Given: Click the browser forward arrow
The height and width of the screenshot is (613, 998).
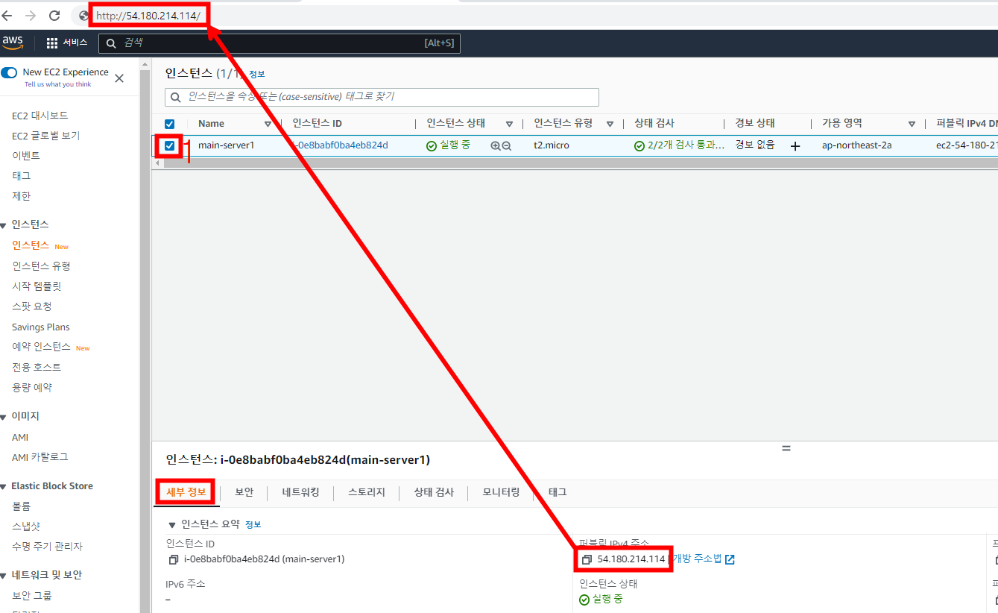Looking at the screenshot, I should 31,15.
